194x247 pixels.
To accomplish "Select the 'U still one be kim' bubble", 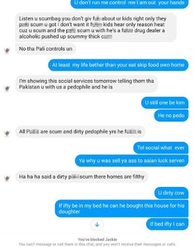I will pos(164,103).
